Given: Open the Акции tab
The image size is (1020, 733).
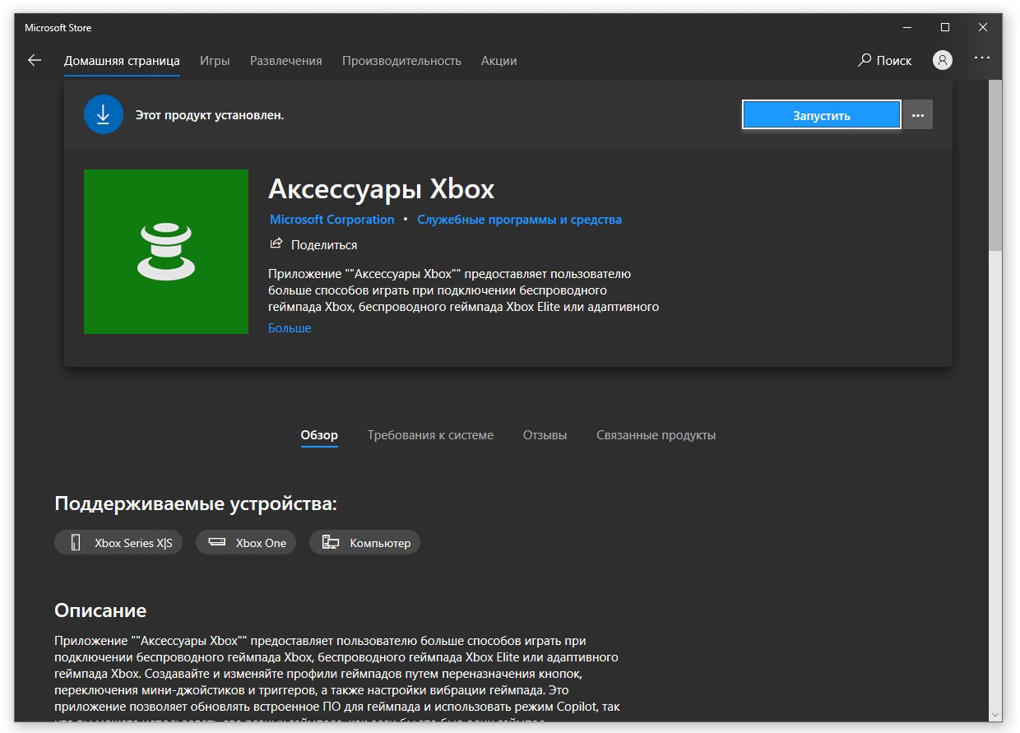Looking at the screenshot, I should click(x=498, y=61).
